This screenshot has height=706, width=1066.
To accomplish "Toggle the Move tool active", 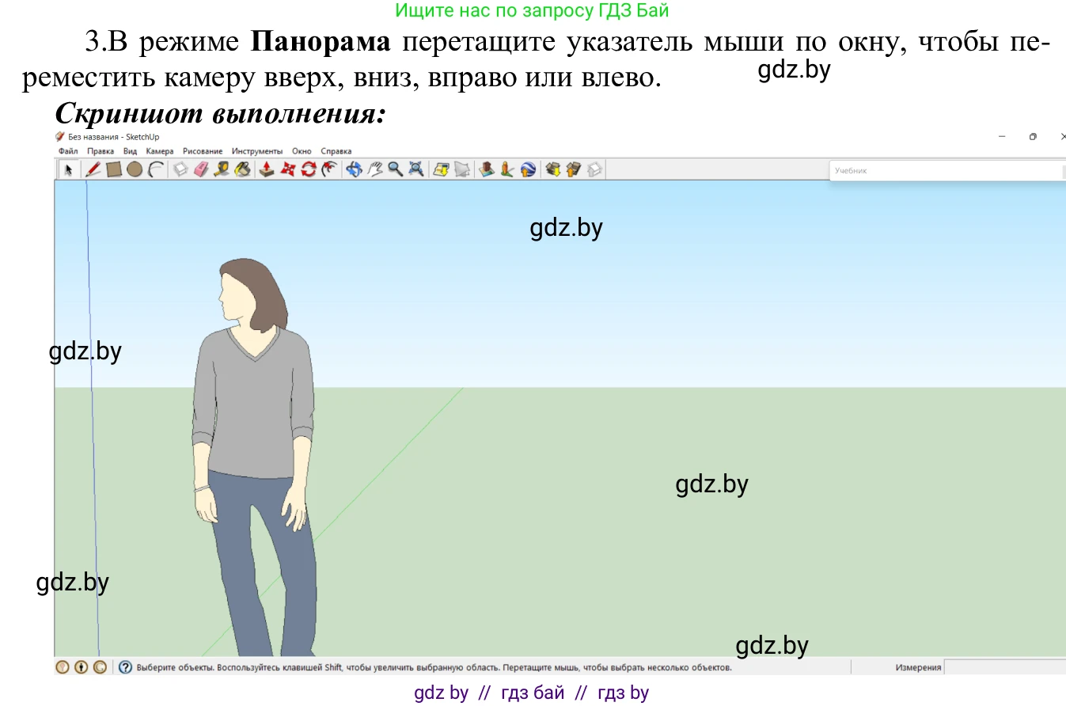I will pyautogui.click(x=288, y=169).
